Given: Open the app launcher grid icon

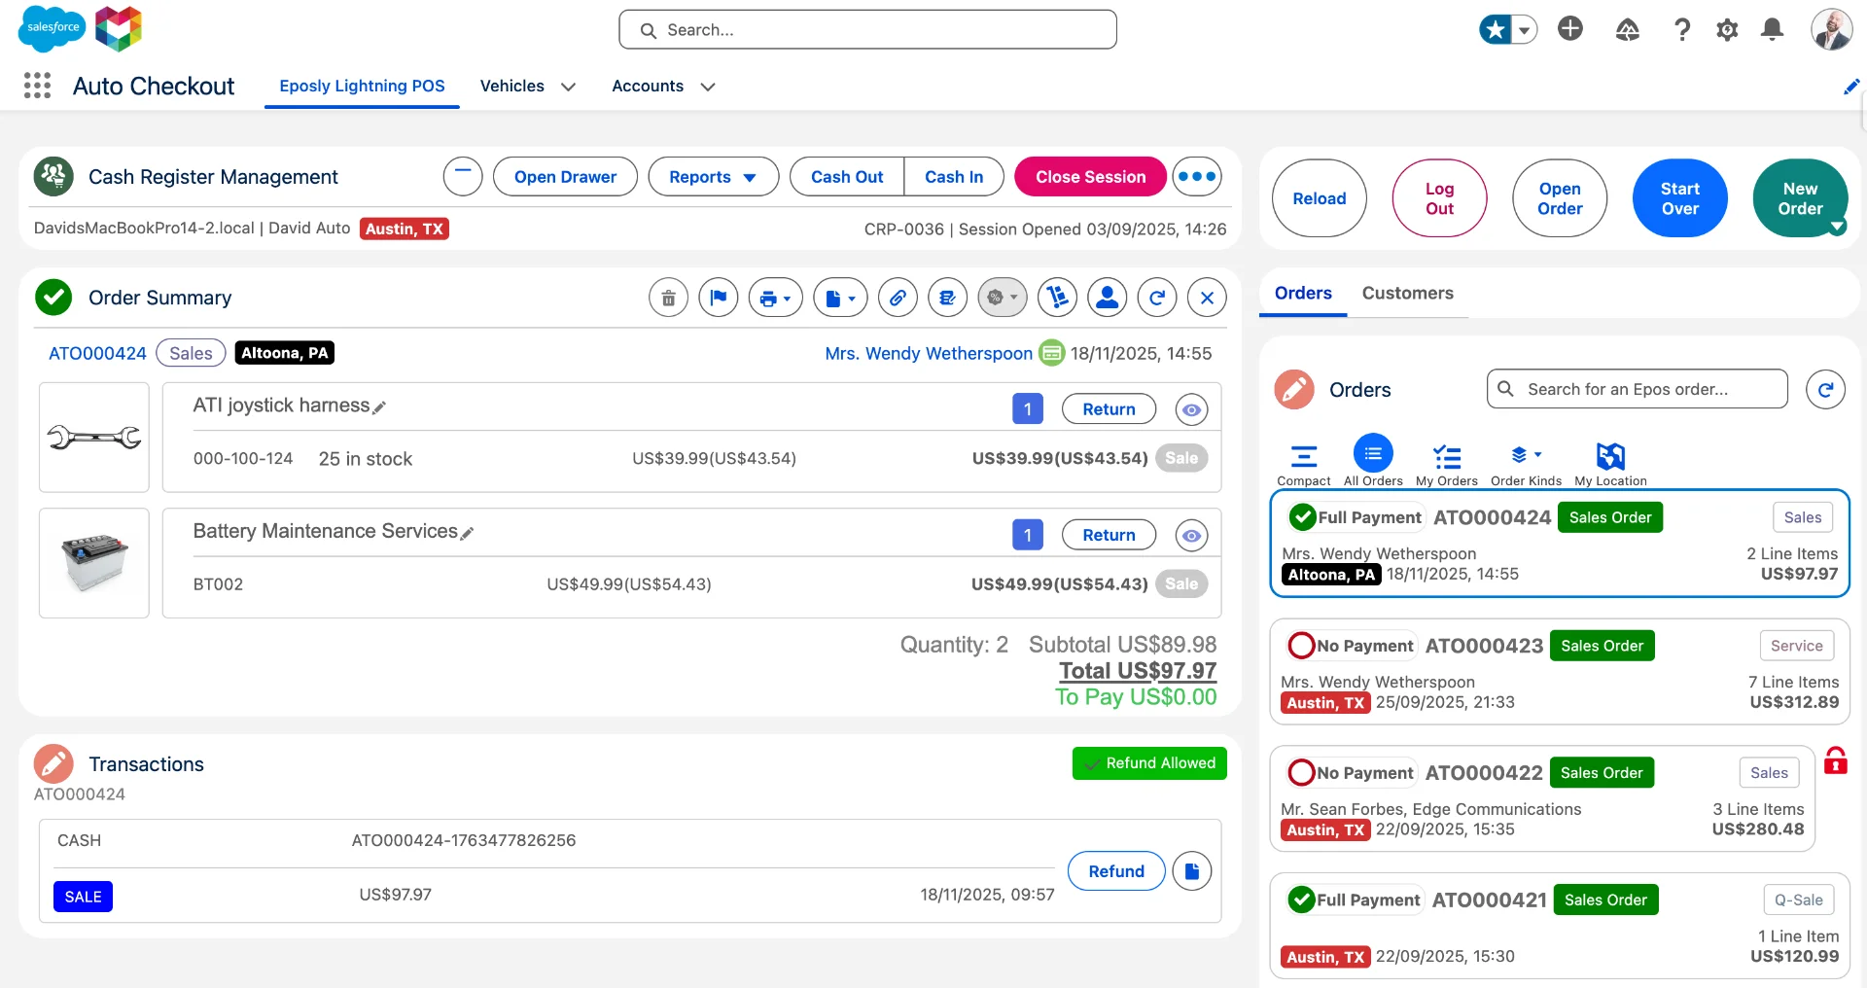Looking at the screenshot, I should [x=37, y=87].
